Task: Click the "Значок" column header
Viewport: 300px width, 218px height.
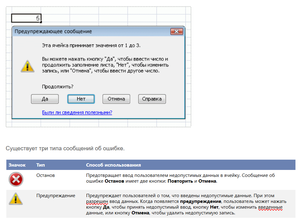Action: pyautogui.click(x=17, y=165)
